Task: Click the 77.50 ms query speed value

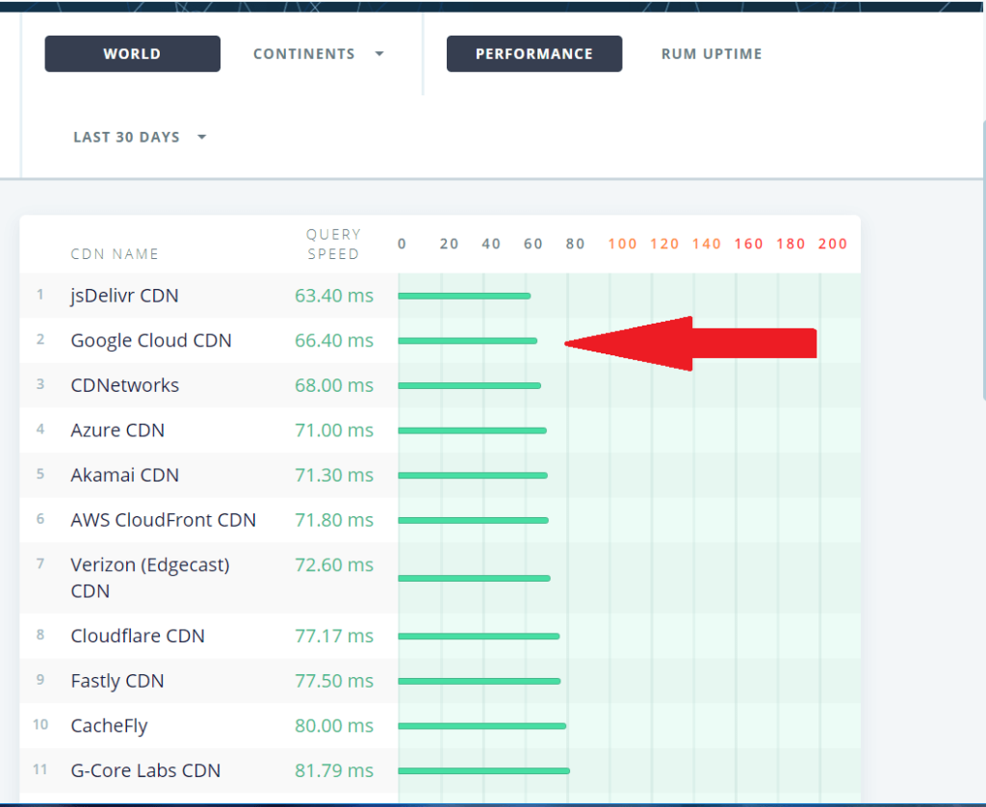Action: (x=334, y=681)
